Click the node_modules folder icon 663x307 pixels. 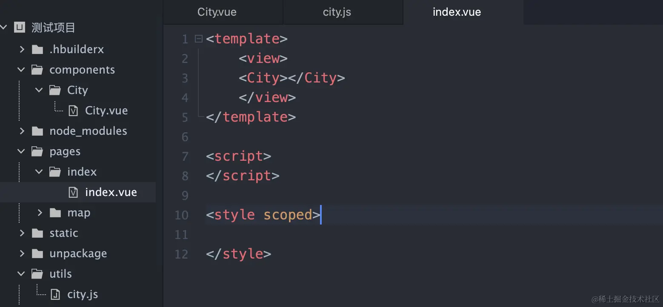click(38, 131)
